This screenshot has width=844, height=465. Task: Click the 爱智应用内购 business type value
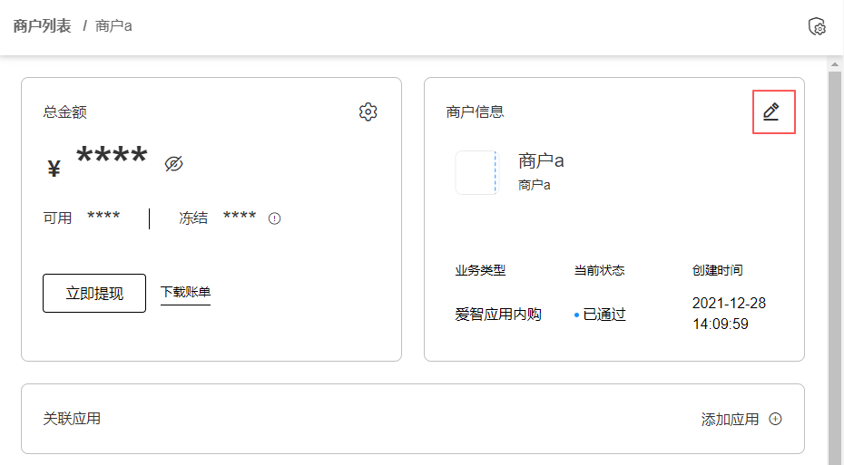point(498,315)
